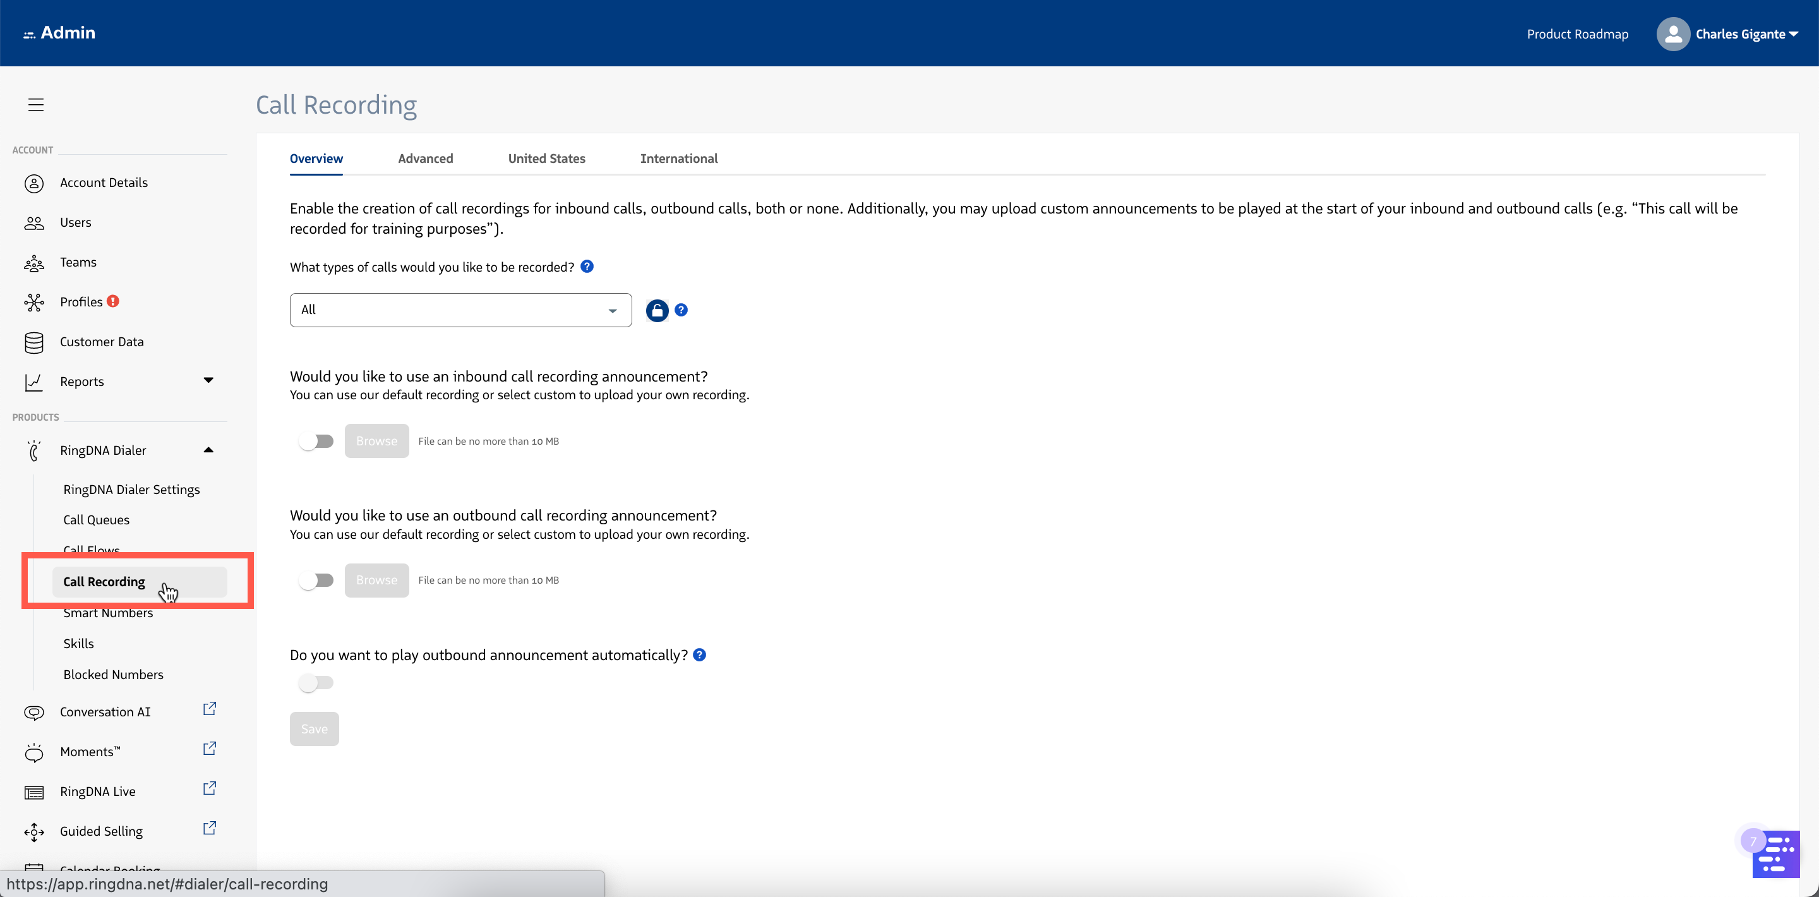Open the chat widget icon bottom right
The image size is (1819, 897).
click(x=1775, y=854)
